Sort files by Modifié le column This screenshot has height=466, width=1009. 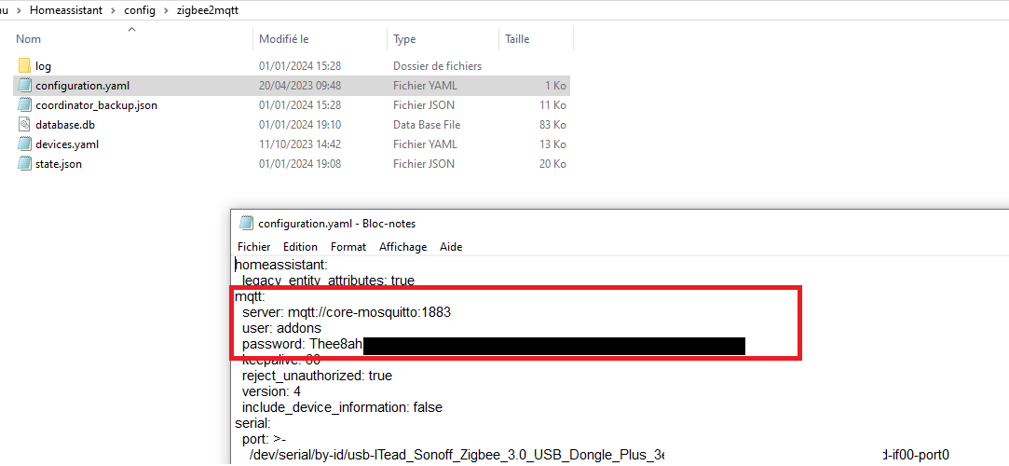(x=283, y=39)
